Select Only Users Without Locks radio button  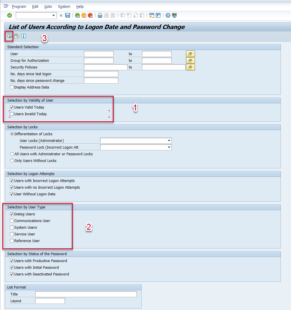[x=12, y=161]
